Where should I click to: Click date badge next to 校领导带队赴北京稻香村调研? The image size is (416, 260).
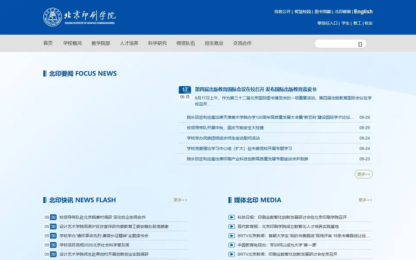coord(50,217)
